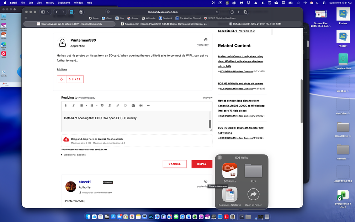The width and height of the screenshot is (355, 222).
Task: Toggle italic formatting in reply editor
Action: coord(74,106)
